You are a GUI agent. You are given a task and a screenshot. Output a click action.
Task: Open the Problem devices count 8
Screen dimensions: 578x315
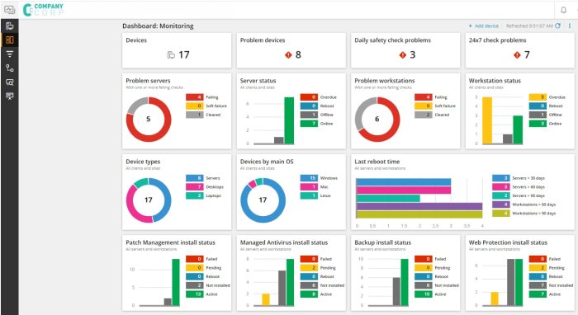[x=298, y=54]
